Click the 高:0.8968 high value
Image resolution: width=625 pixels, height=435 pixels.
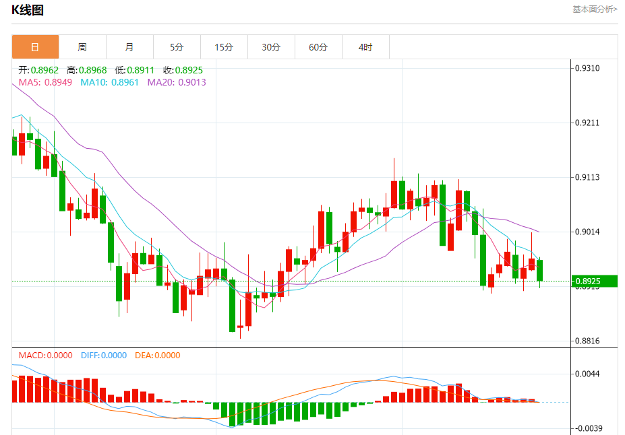(x=86, y=71)
